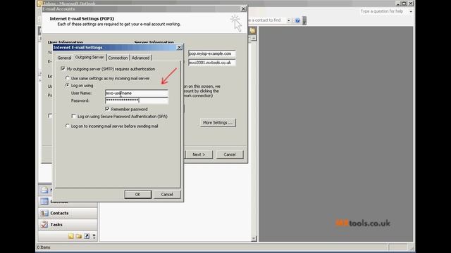Enable Secure Password Authentication (SPA) checkbox
This screenshot has width=451, height=253.
(x=73, y=116)
